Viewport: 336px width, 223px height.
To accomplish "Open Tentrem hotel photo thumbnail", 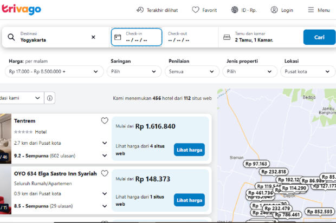I will [x=5, y=139].
